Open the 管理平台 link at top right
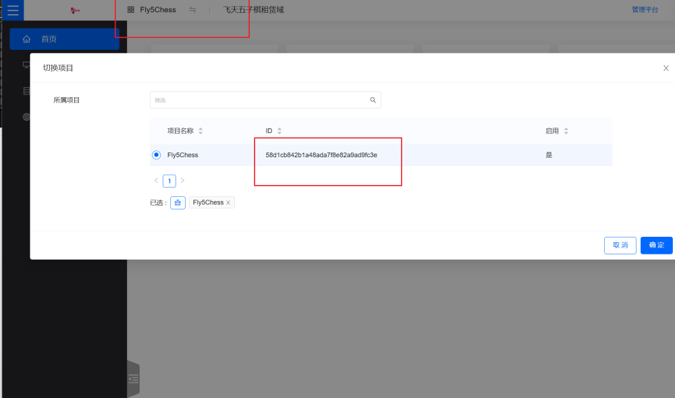The image size is (675, 398). [645, 10]
